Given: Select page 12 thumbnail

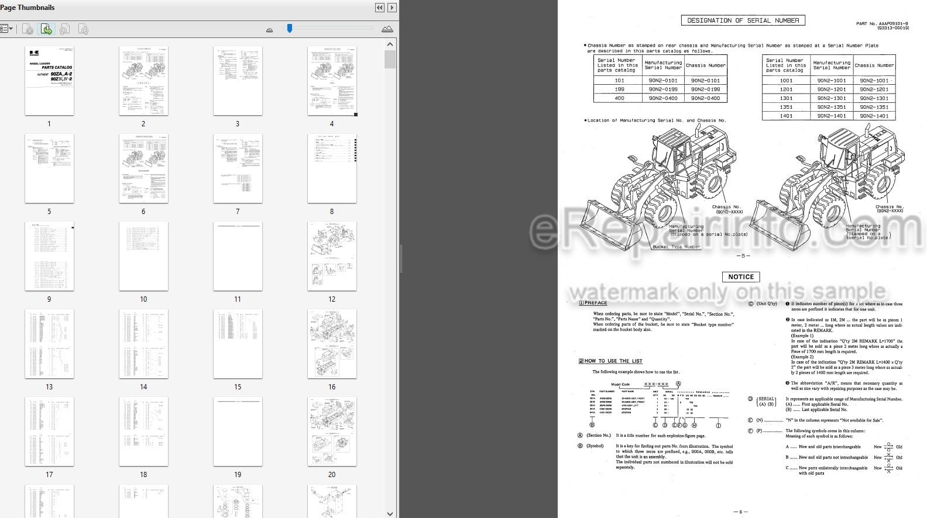Looking at the screenshot, I should [x=332, y=256].
